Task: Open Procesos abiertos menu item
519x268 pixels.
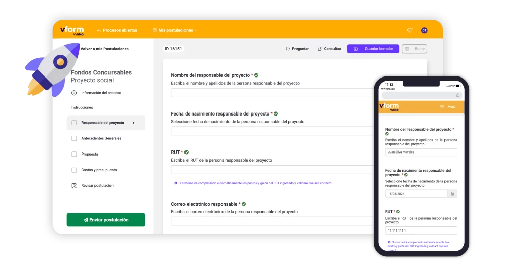Action: (x=117, y=30)
